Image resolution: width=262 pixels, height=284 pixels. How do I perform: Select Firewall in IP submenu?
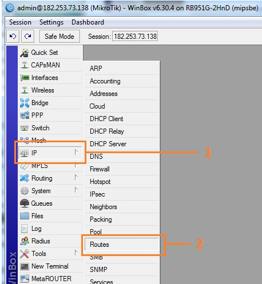coord(122,169)
